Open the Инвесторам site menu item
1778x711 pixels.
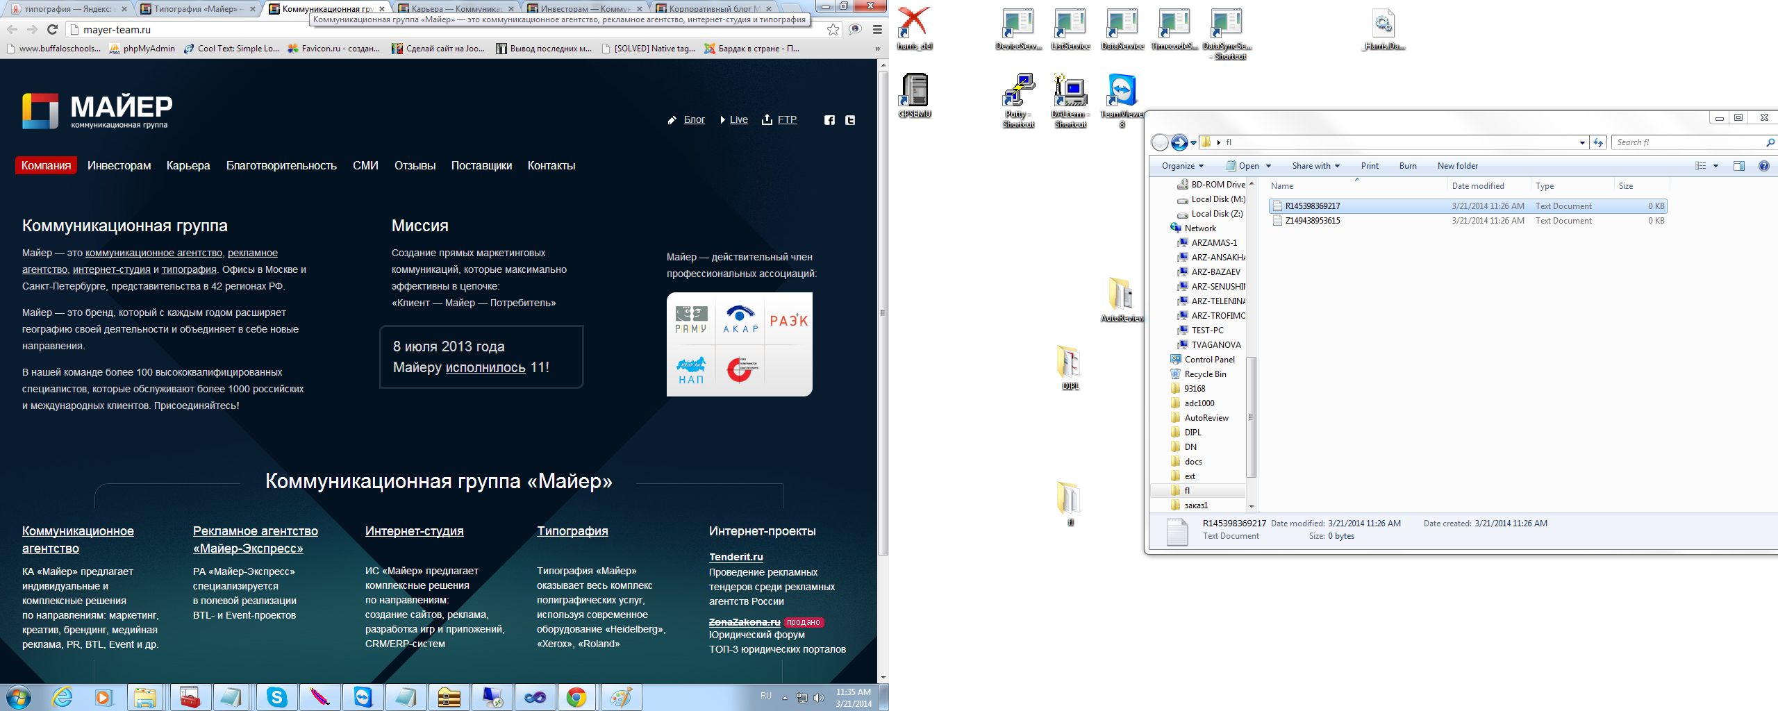(119, 165)
